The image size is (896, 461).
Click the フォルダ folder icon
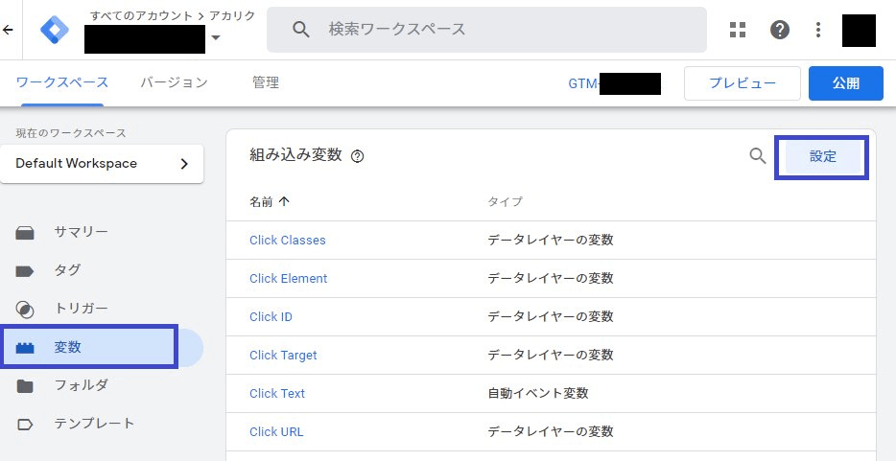(25, 386)
